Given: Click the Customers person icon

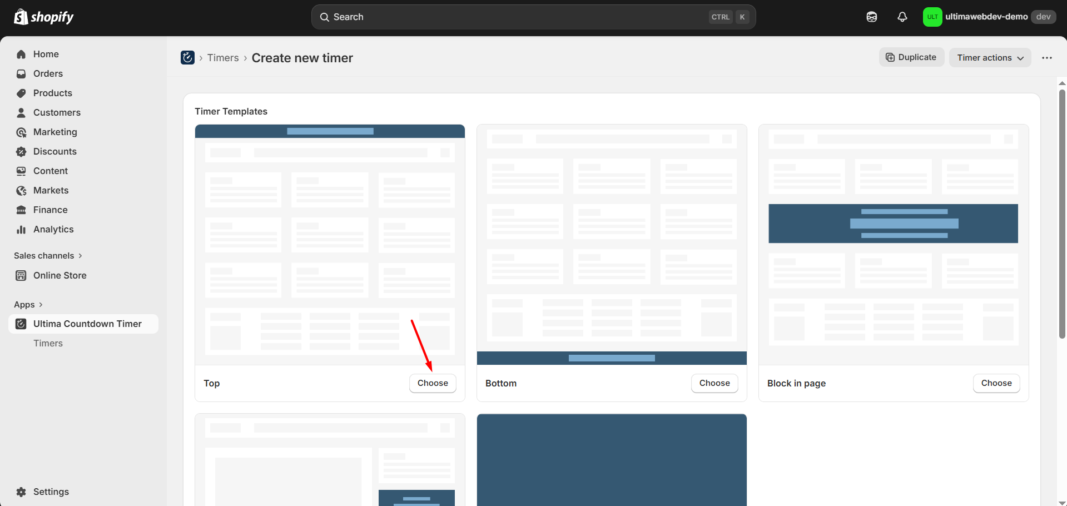Looking at the screenshot, I should (x=21, y=112).
